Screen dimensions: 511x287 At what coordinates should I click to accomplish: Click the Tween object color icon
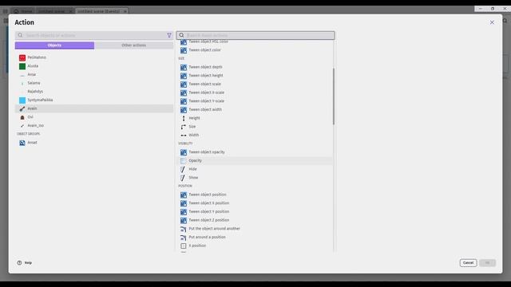[x=184, y=50]
